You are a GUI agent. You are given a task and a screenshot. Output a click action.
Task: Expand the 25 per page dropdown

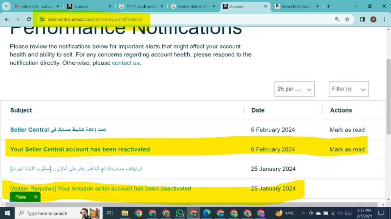coord(295,89)
